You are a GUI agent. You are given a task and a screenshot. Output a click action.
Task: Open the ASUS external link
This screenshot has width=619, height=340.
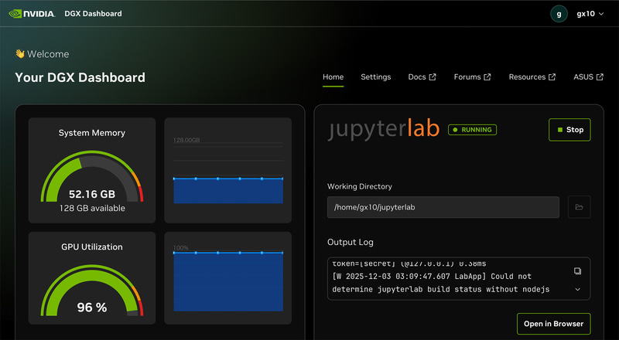(x=588, y=77)
